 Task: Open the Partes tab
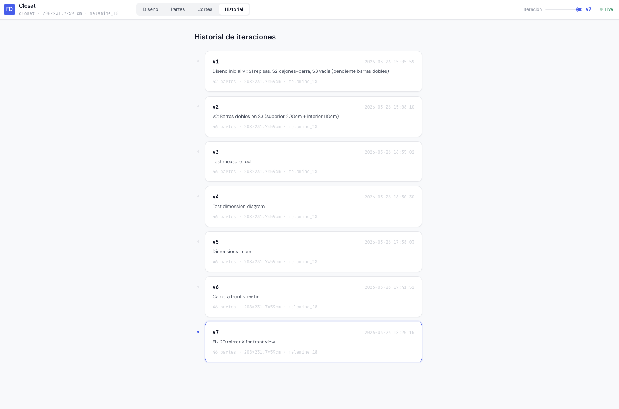click(x=178, y=9)
